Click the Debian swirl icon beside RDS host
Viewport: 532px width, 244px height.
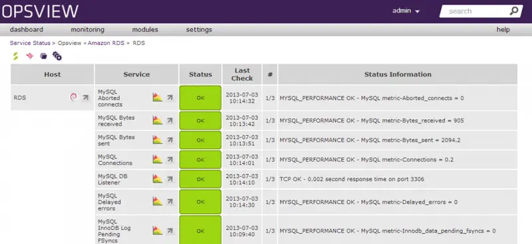pyautogui.click(x=73, y=97)
